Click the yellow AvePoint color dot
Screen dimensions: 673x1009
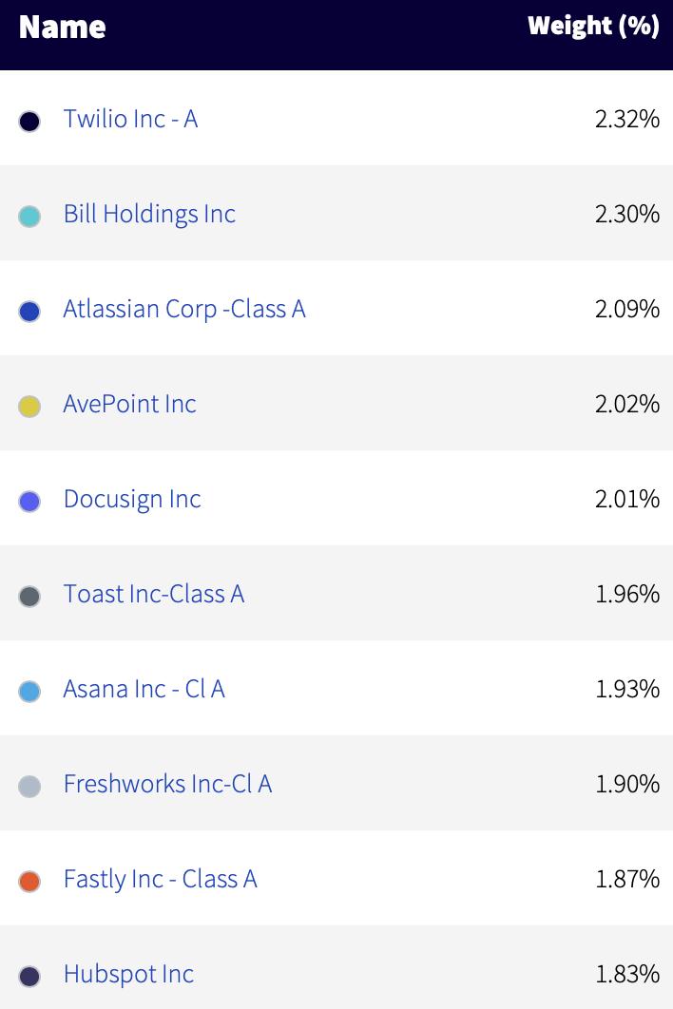(29, 406)
